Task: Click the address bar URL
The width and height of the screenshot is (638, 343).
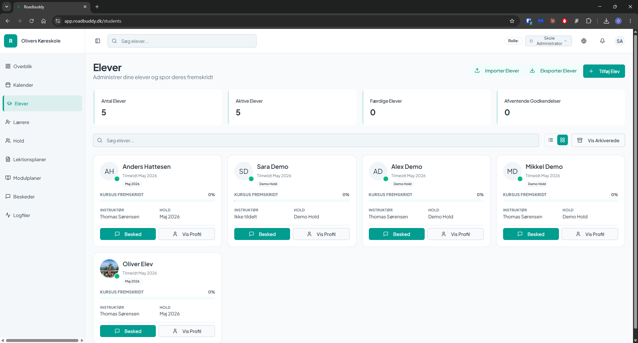Action: point(93,21)
